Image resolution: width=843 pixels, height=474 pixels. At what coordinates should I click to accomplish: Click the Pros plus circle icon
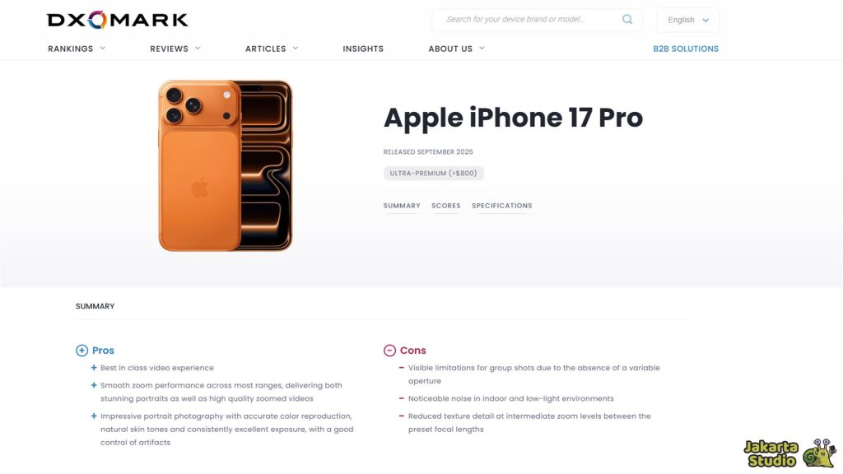(x=82, y=351)
